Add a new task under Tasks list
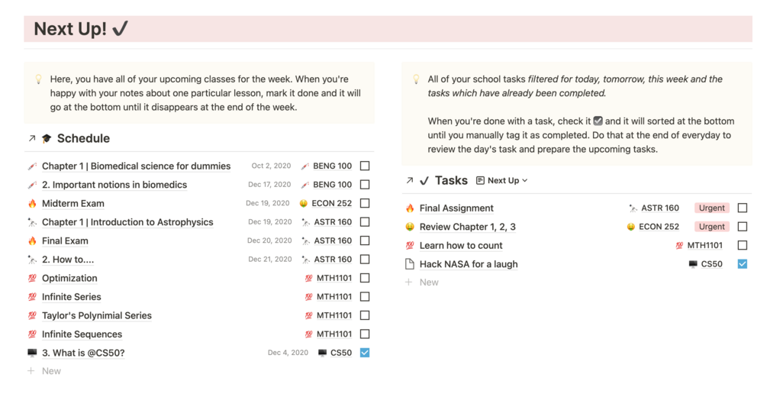 (428, 282)
